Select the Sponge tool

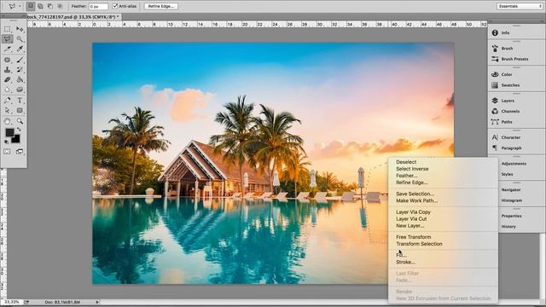click(20, 90)
